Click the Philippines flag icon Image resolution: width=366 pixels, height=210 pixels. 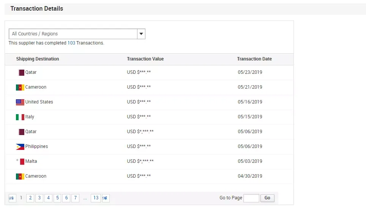pos(20,147)
